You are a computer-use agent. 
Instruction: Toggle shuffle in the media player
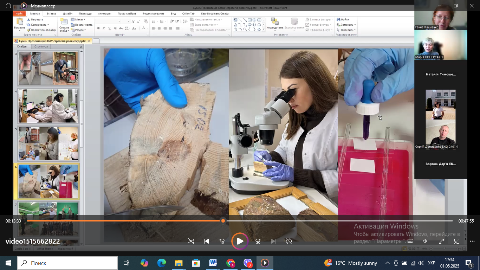point(191,241)
